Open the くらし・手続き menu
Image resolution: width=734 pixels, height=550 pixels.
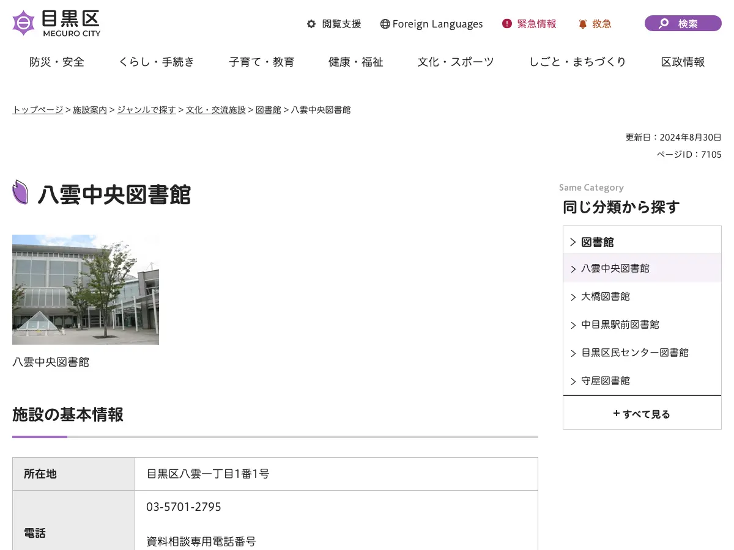tap(157, 62)
